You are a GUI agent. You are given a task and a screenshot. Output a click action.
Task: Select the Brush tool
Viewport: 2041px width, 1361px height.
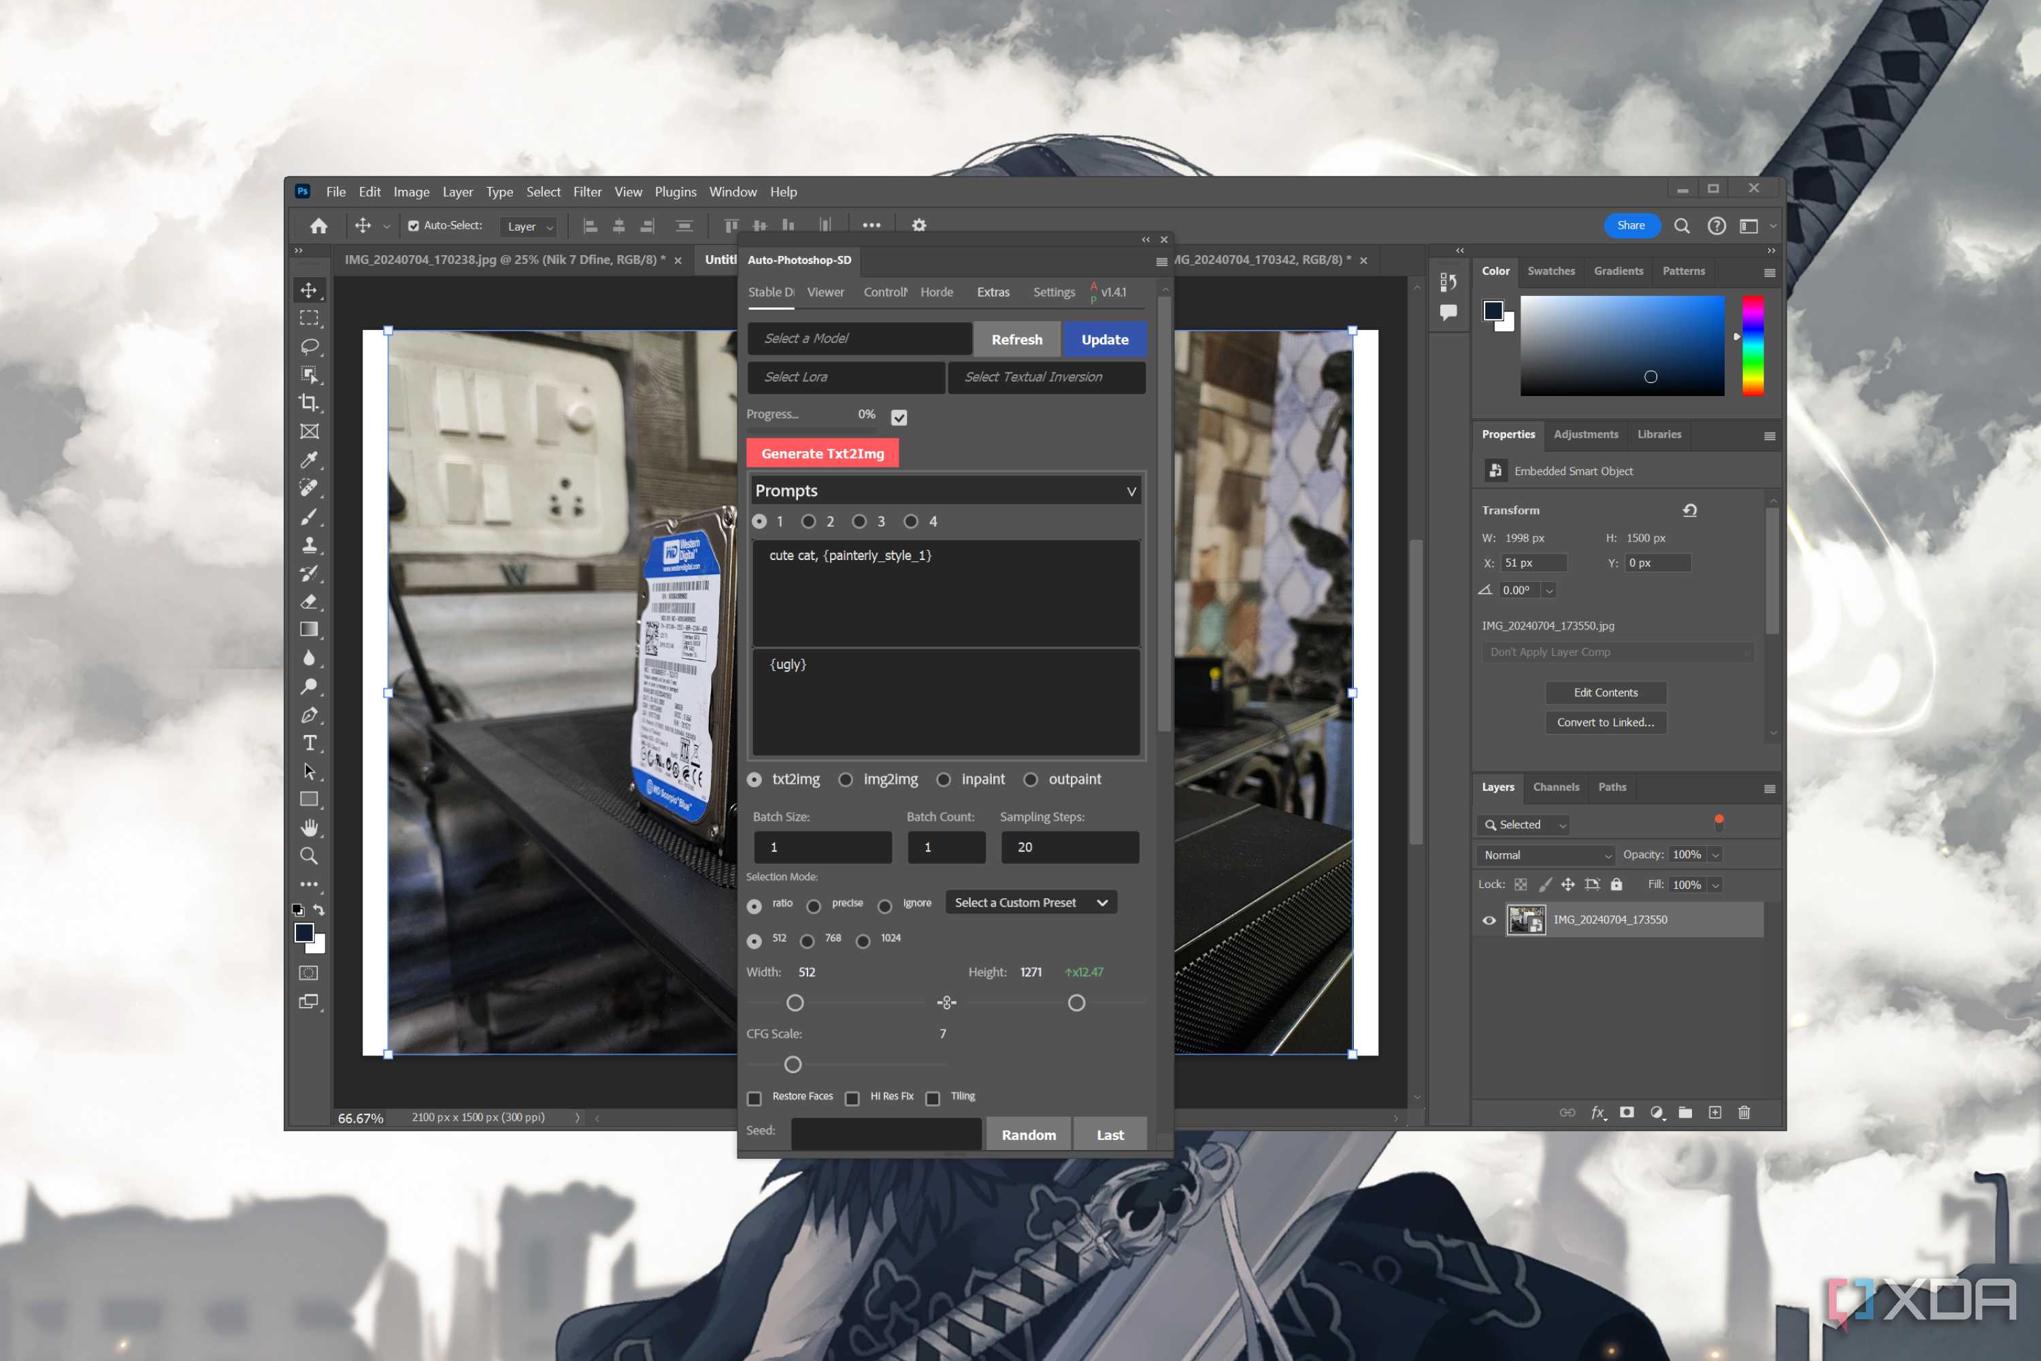pos(309,516)
